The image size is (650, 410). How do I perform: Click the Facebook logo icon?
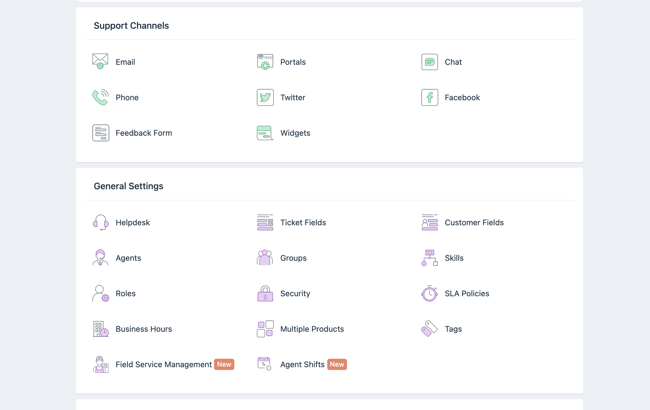[x=429, y=97]
